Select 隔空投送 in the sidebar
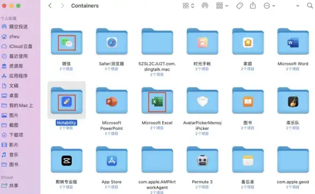The image size is (315, 194). 14,27
